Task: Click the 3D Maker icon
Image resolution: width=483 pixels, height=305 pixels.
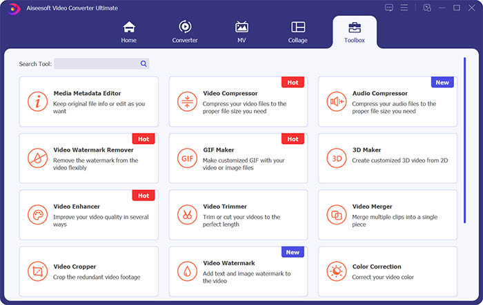Action: pyautogui.click(x=337, y=158)
